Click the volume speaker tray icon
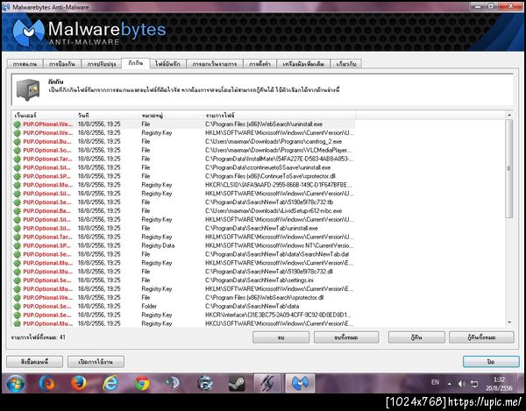This screenshot has width=526, height=411. tap(462, 384)
